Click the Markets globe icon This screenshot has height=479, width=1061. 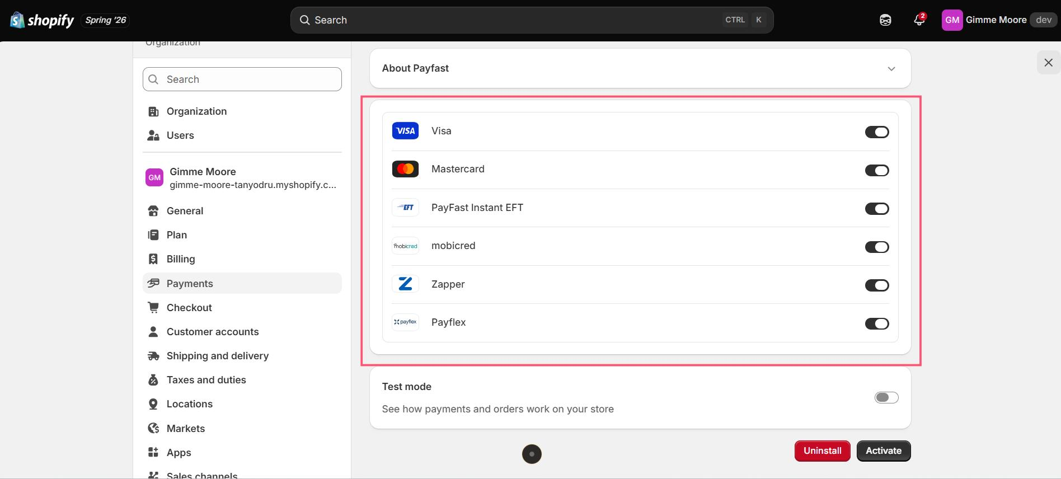(153, 428)
